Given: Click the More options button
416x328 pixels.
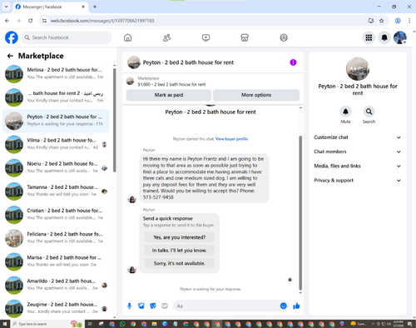Looking at the screenshot, I should click(x=256, y=95).
